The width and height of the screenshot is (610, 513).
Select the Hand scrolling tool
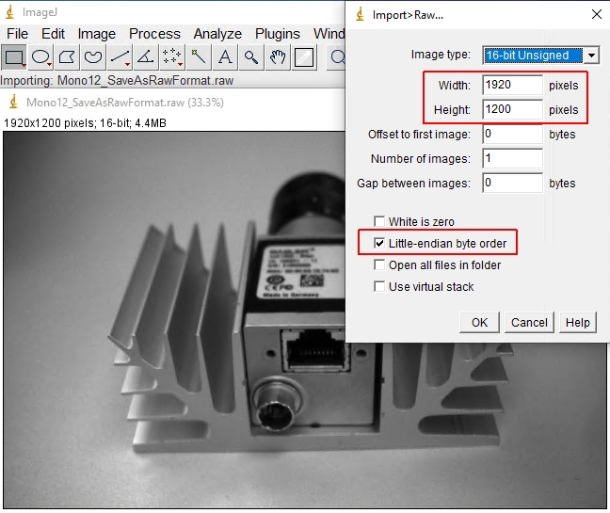(278, 57)
